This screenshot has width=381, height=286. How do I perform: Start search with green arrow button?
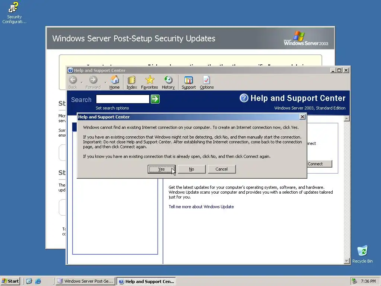tap(155, 99)
